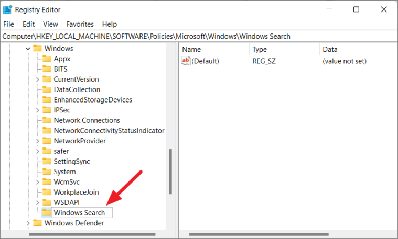
Task: Click the WSDAPI folder icon
Action: coord(47,202)
